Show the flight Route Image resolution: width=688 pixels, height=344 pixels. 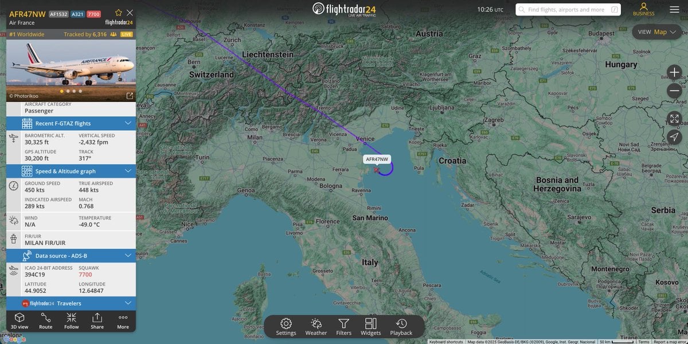46,320
